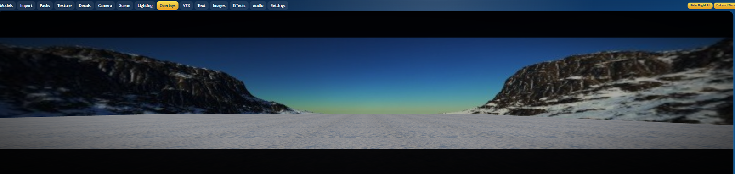Click the Extend Time button

[725, 5]
